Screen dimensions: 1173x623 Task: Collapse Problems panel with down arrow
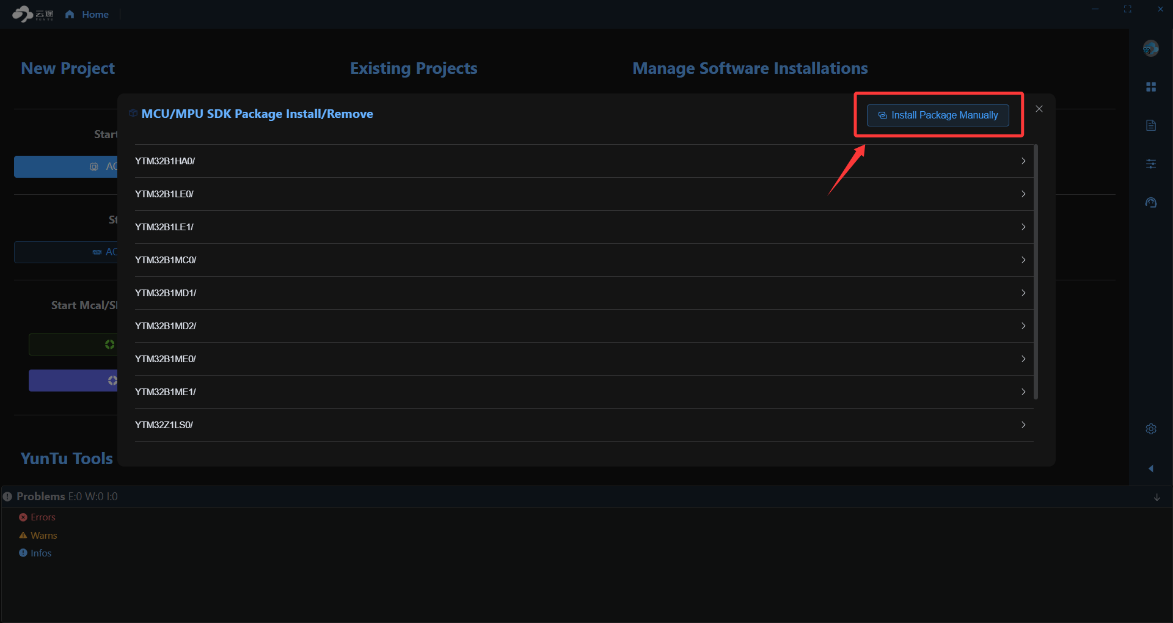1157,497
